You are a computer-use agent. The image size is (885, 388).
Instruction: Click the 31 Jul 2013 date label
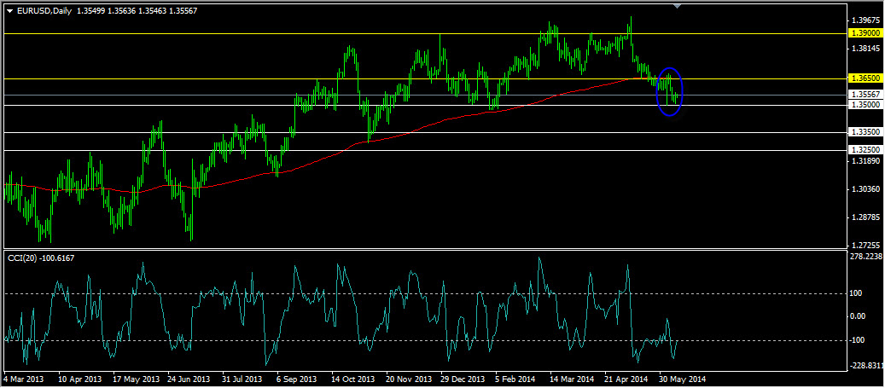pos(242,379)
